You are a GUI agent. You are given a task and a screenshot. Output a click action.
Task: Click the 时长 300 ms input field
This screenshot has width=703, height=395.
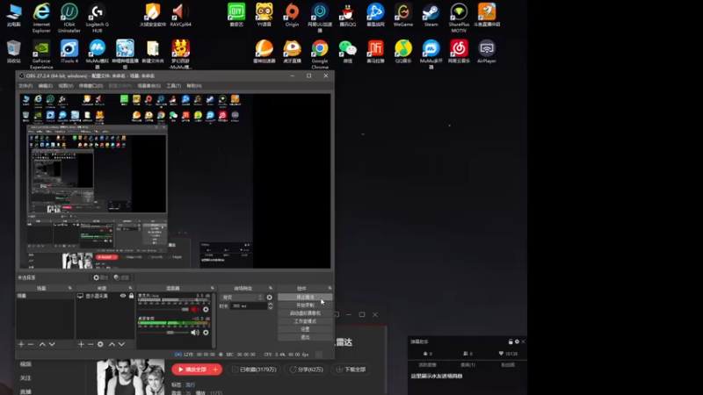(248, 305)
